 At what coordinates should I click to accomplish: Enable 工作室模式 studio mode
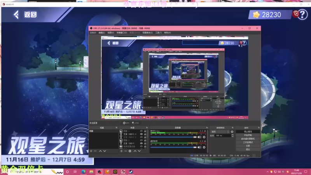pos(248,142)
